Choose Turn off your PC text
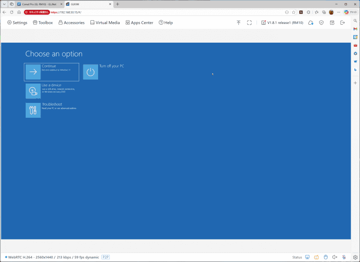The image size is (360, 262). click(x=112, y=66)
